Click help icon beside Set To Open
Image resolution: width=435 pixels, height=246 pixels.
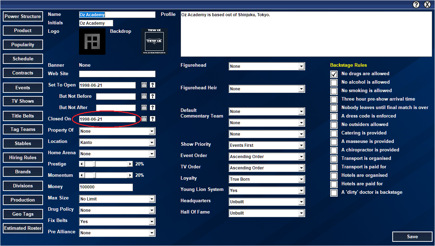coord(152,85)
